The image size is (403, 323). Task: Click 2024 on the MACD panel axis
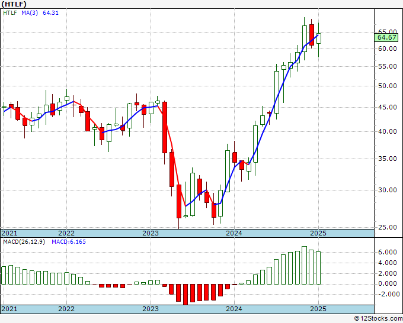click(x=234, y=309)
